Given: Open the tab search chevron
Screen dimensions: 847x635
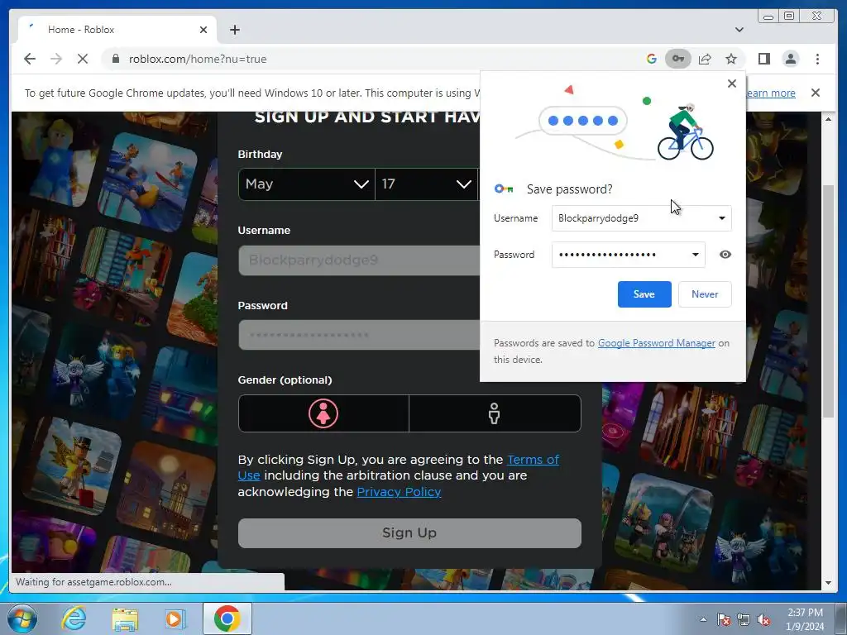Looking at the screenshot, I should [x=739, y=30].
